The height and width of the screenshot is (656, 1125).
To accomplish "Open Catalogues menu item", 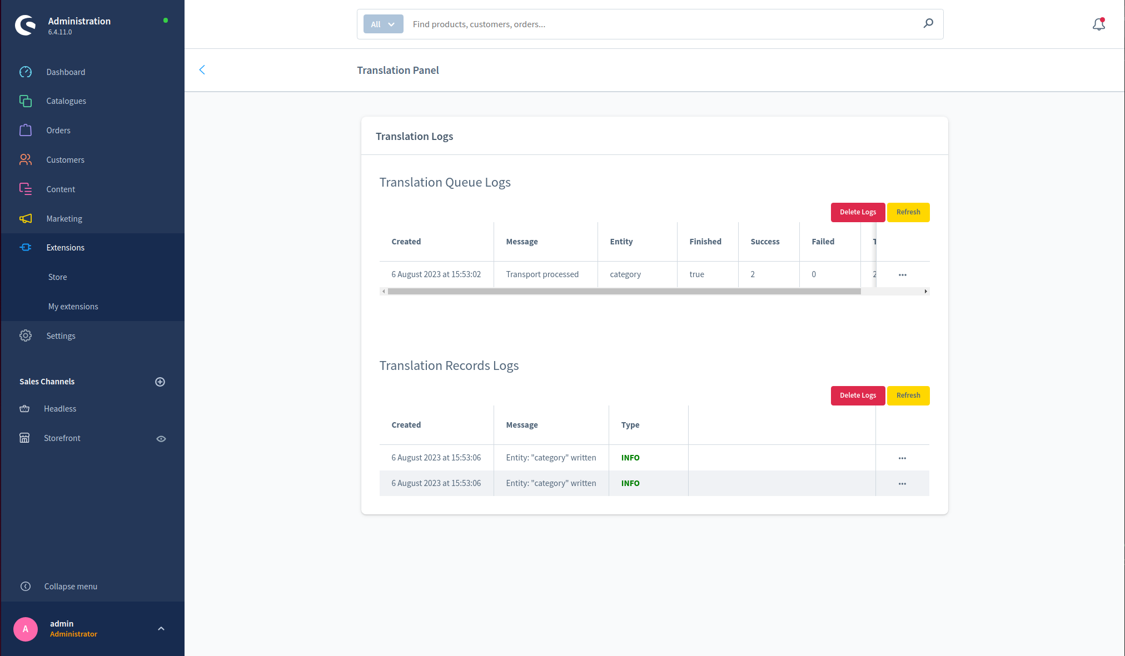I will [66, 101].
